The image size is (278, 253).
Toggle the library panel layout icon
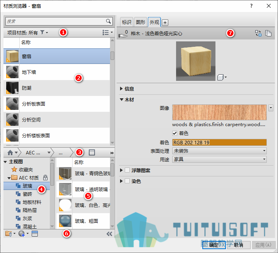pyautogui.click(x=92, y=152)
